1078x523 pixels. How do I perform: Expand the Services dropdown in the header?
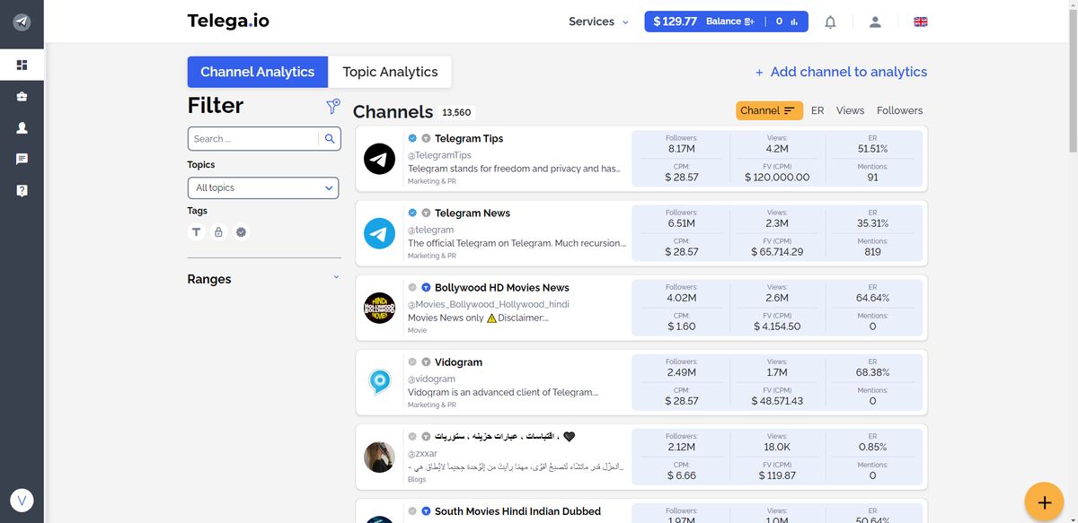[x=596, y=21]
